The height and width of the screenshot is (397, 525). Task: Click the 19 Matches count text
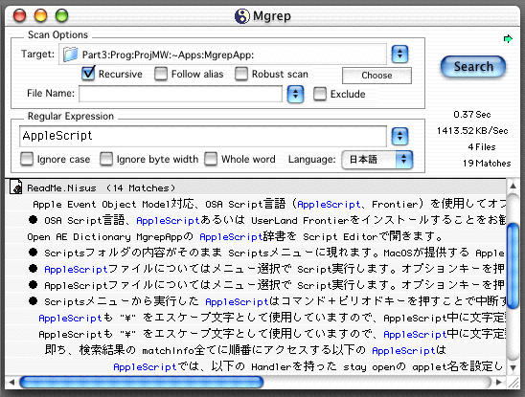487,164
